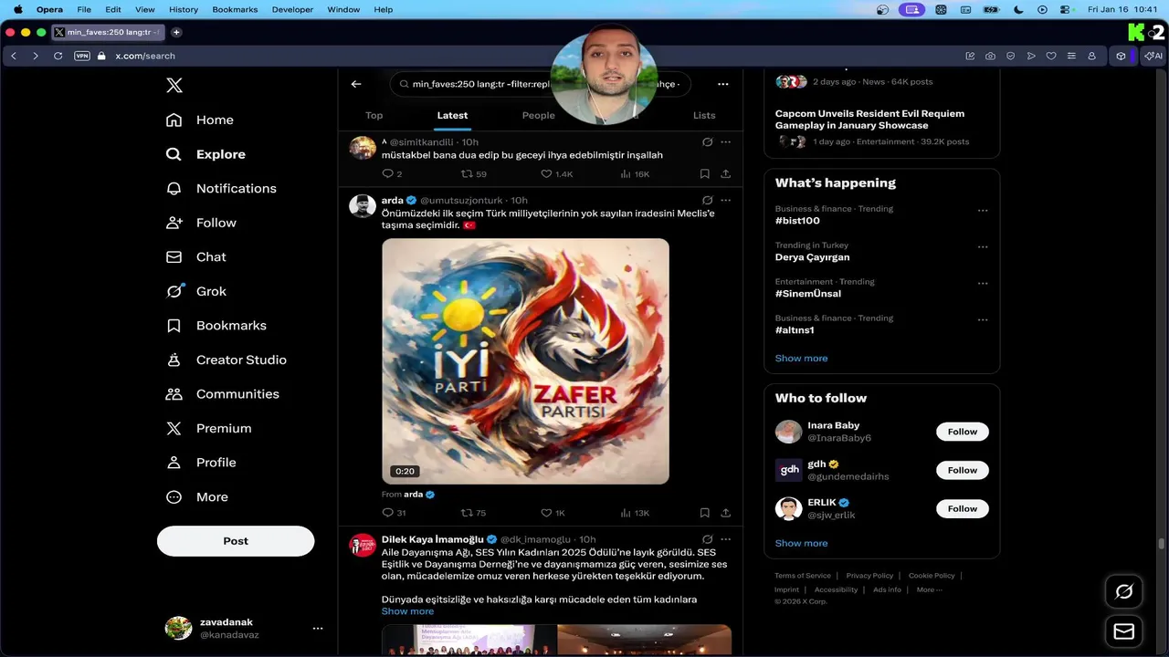Open floating Grok button
Screen dimensions: 1169x657
[1124, 591]
